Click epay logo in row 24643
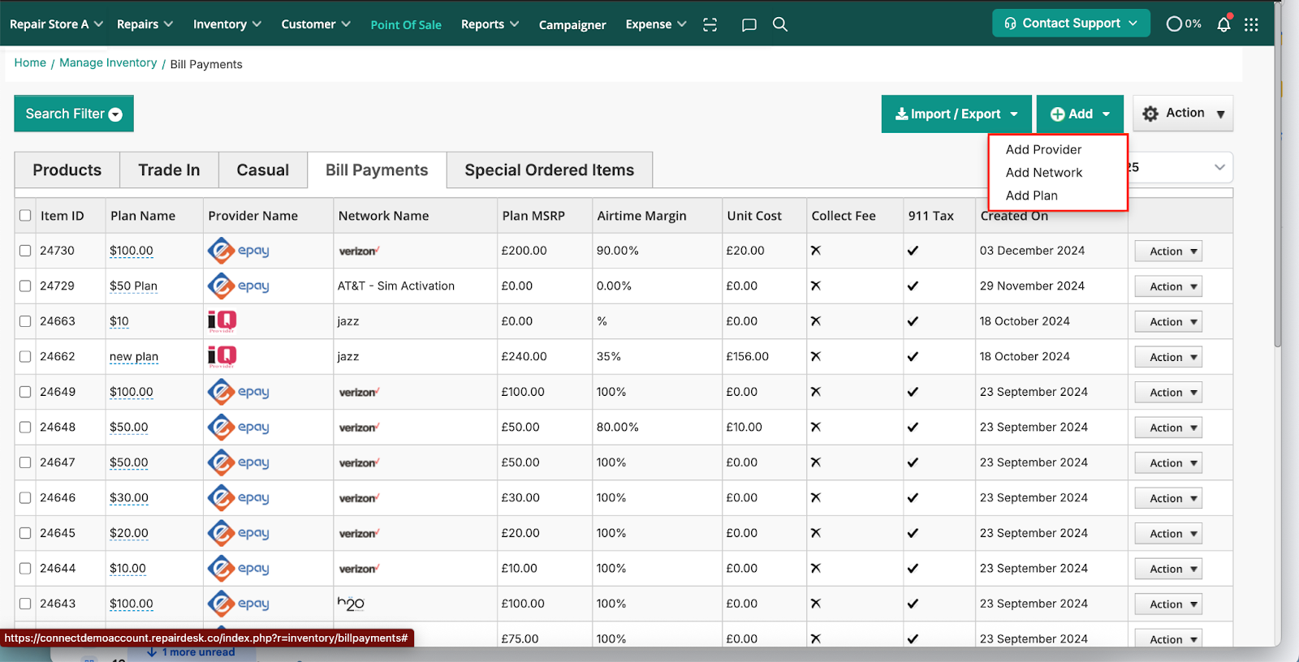Image resolution: width=1299 pixels, height=662 pixels. click(238, 604)
